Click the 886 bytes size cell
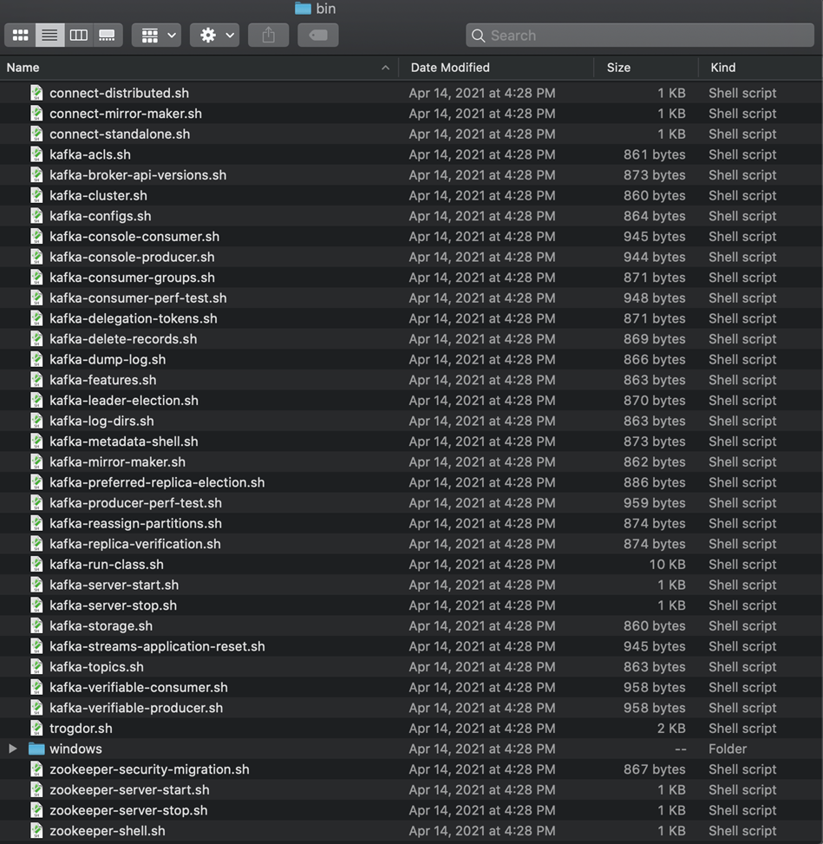Image resolution: width=823 pixels, height=844 pixels. pos(655,482)
